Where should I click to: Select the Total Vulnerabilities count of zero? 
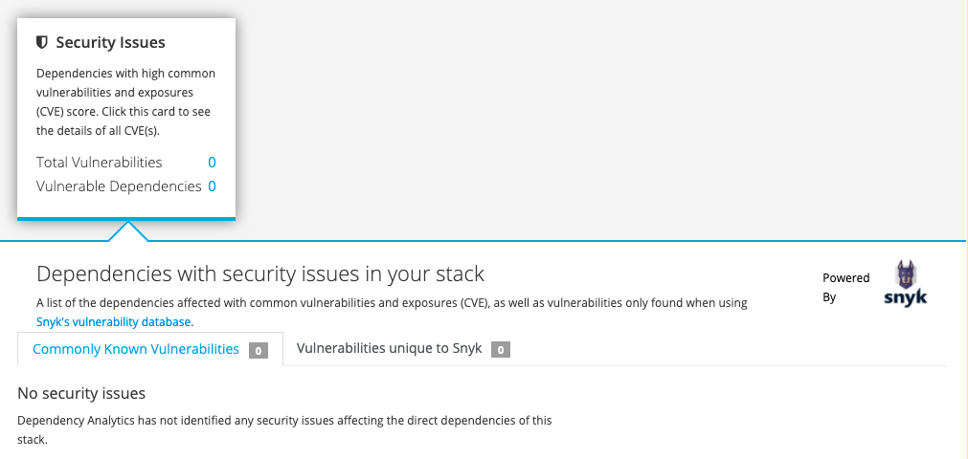(x=212, y=163)
